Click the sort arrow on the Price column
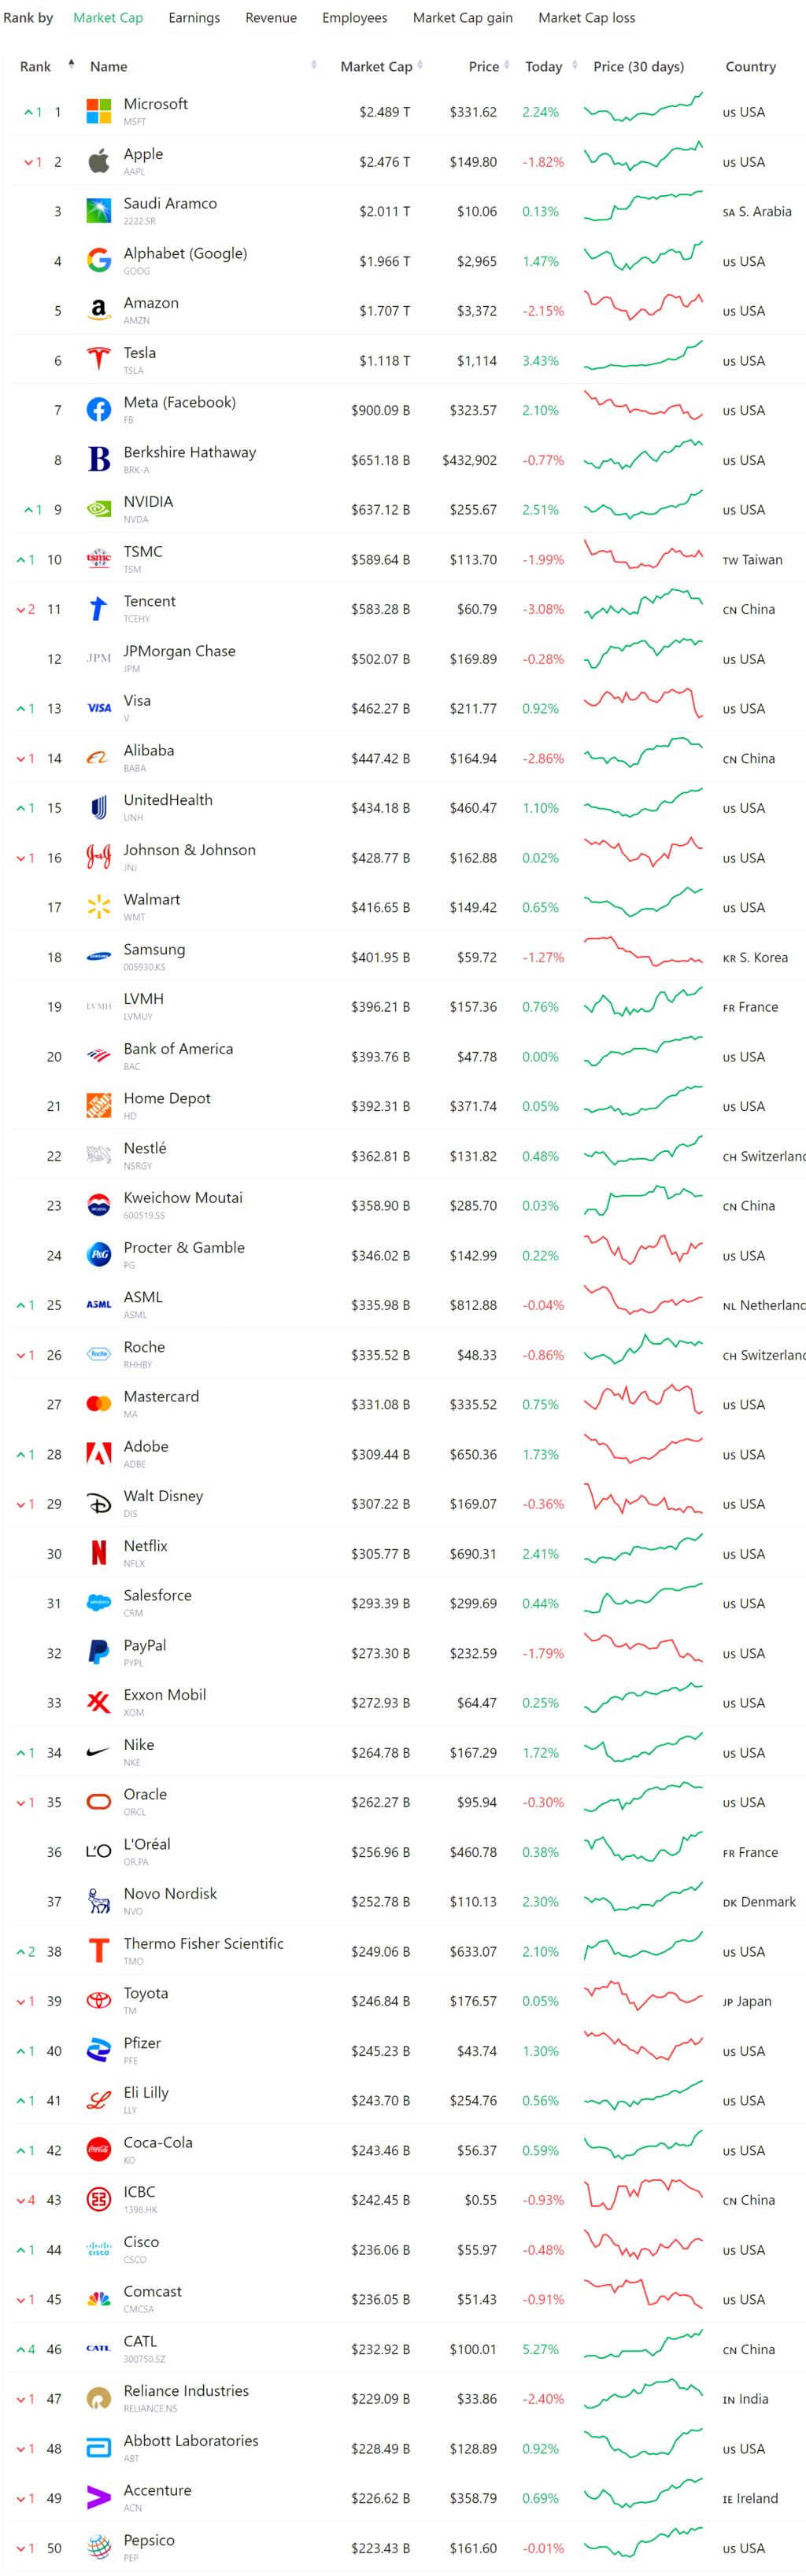Screen dimensions: 806x2576 click(x=505, y=67)
